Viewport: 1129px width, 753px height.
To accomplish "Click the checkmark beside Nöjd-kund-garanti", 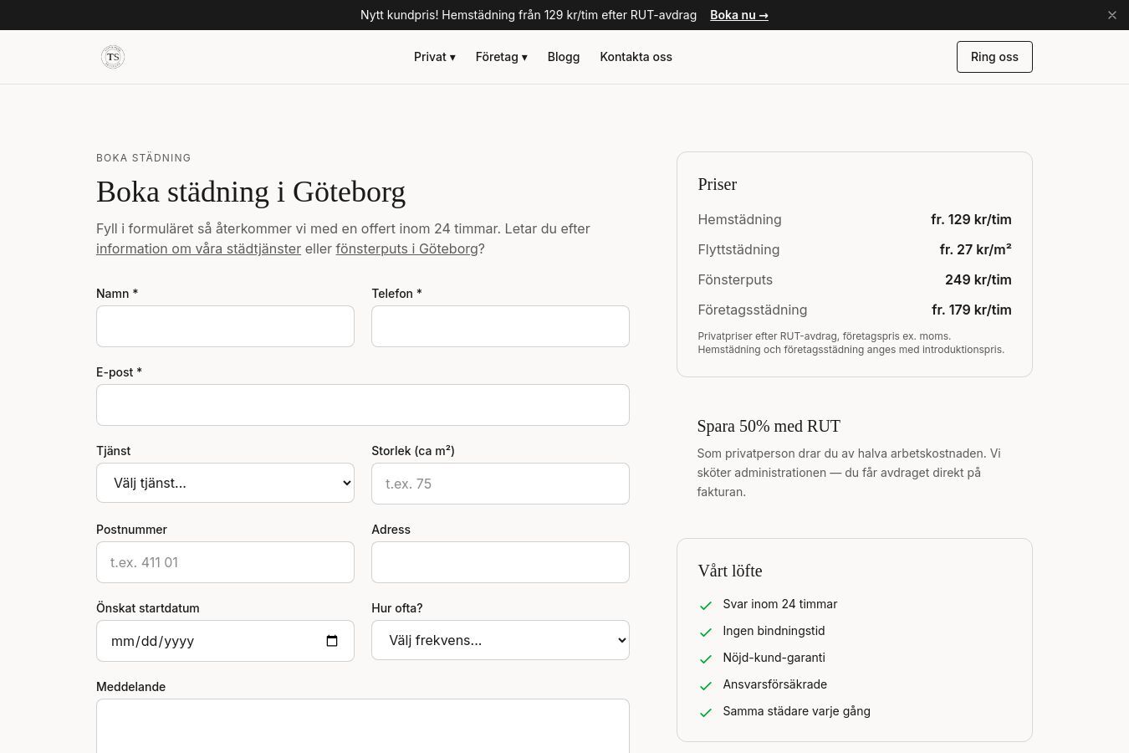I will pyautogui.click(x=706, y=658).
